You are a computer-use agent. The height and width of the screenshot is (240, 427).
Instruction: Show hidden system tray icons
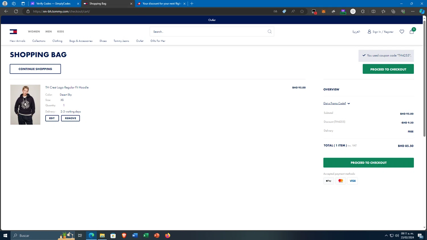pyautogui.click(x=386, y=235)
